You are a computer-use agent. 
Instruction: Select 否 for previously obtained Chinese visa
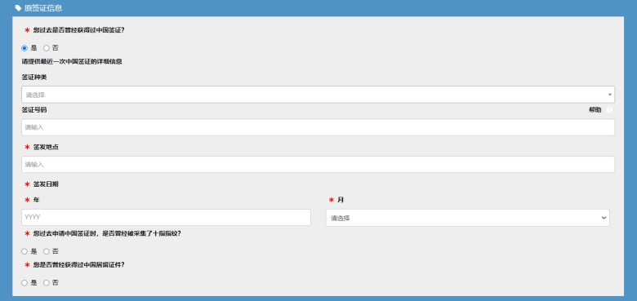tap(47, 48)
